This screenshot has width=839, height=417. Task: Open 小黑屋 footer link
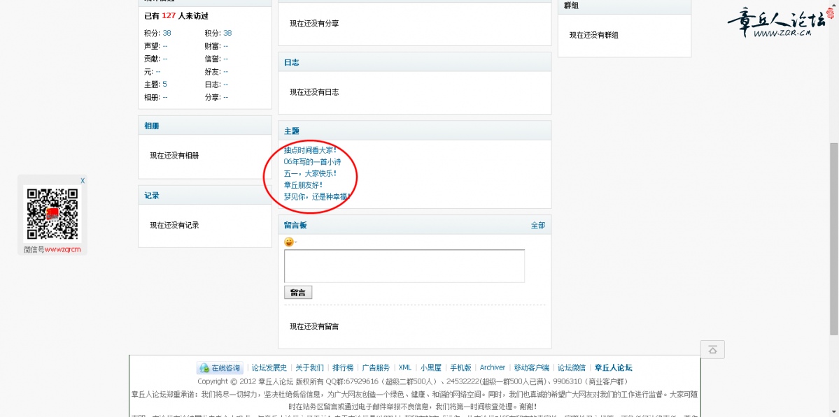(431, 368)
